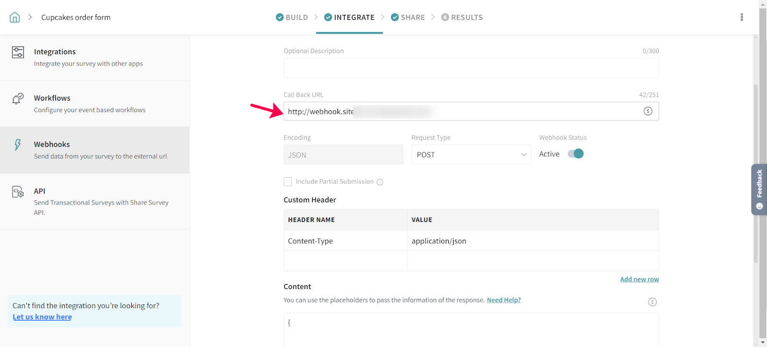Open the Request Type POST dropdown

click(x=471, y=155)
